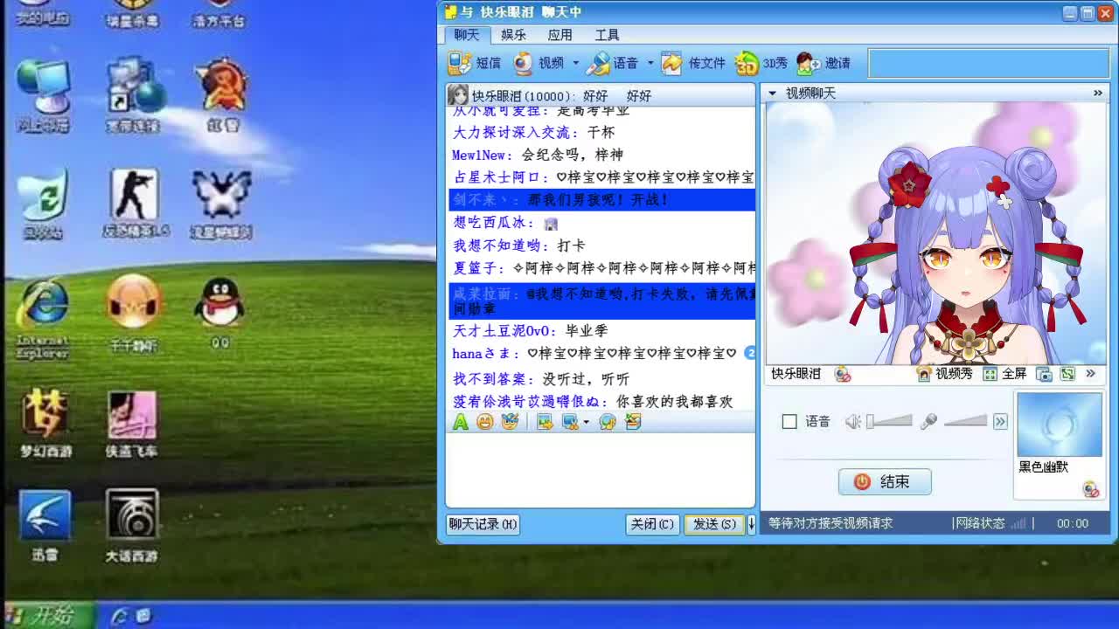Open the 迅雷 Thunder download icon
This screenshot has height=629, width=1119.
pos(45,526)
